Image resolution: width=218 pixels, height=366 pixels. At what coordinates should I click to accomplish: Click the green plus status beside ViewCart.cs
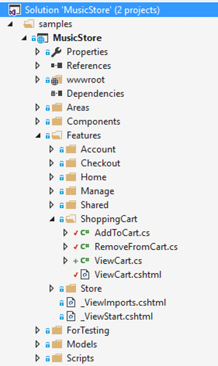pos(75,261)
